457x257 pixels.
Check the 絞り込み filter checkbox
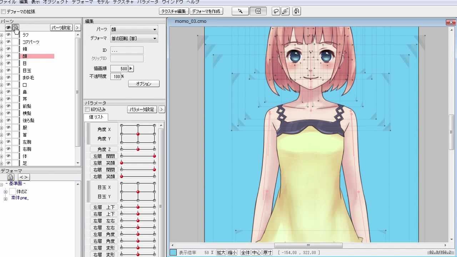[87, 110]
